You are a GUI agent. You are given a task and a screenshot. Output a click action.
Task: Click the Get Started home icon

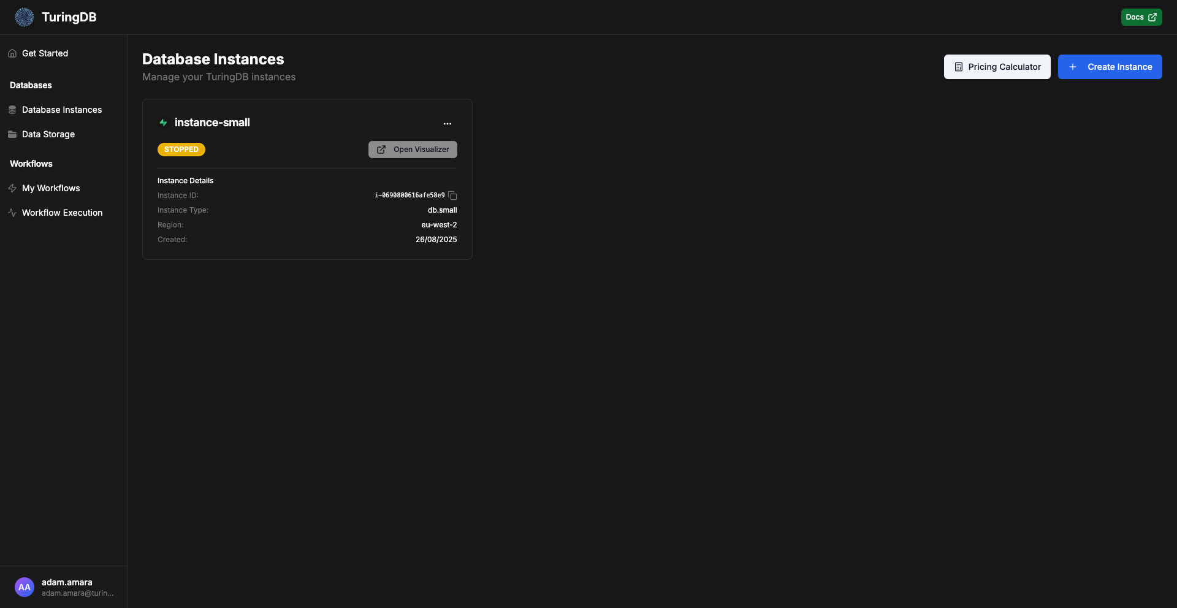pos(12,53)
